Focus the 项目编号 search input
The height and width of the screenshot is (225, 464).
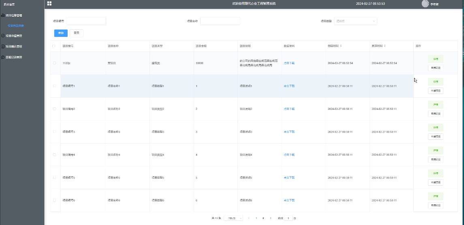pyautogui.click(x=86, y=21)
